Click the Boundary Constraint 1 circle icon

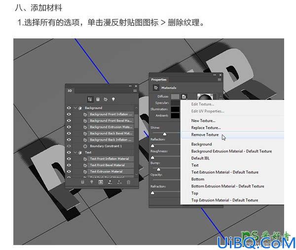(x=85, y=146)
